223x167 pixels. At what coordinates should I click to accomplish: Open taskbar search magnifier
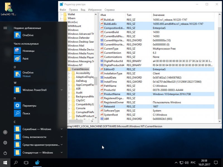point(16,163)
